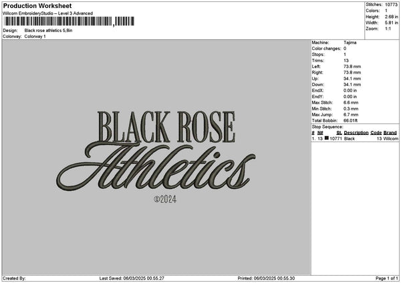Screen dimensions: 401x283
Task: Click the Color changes value 0
Action: pos(345,49)
